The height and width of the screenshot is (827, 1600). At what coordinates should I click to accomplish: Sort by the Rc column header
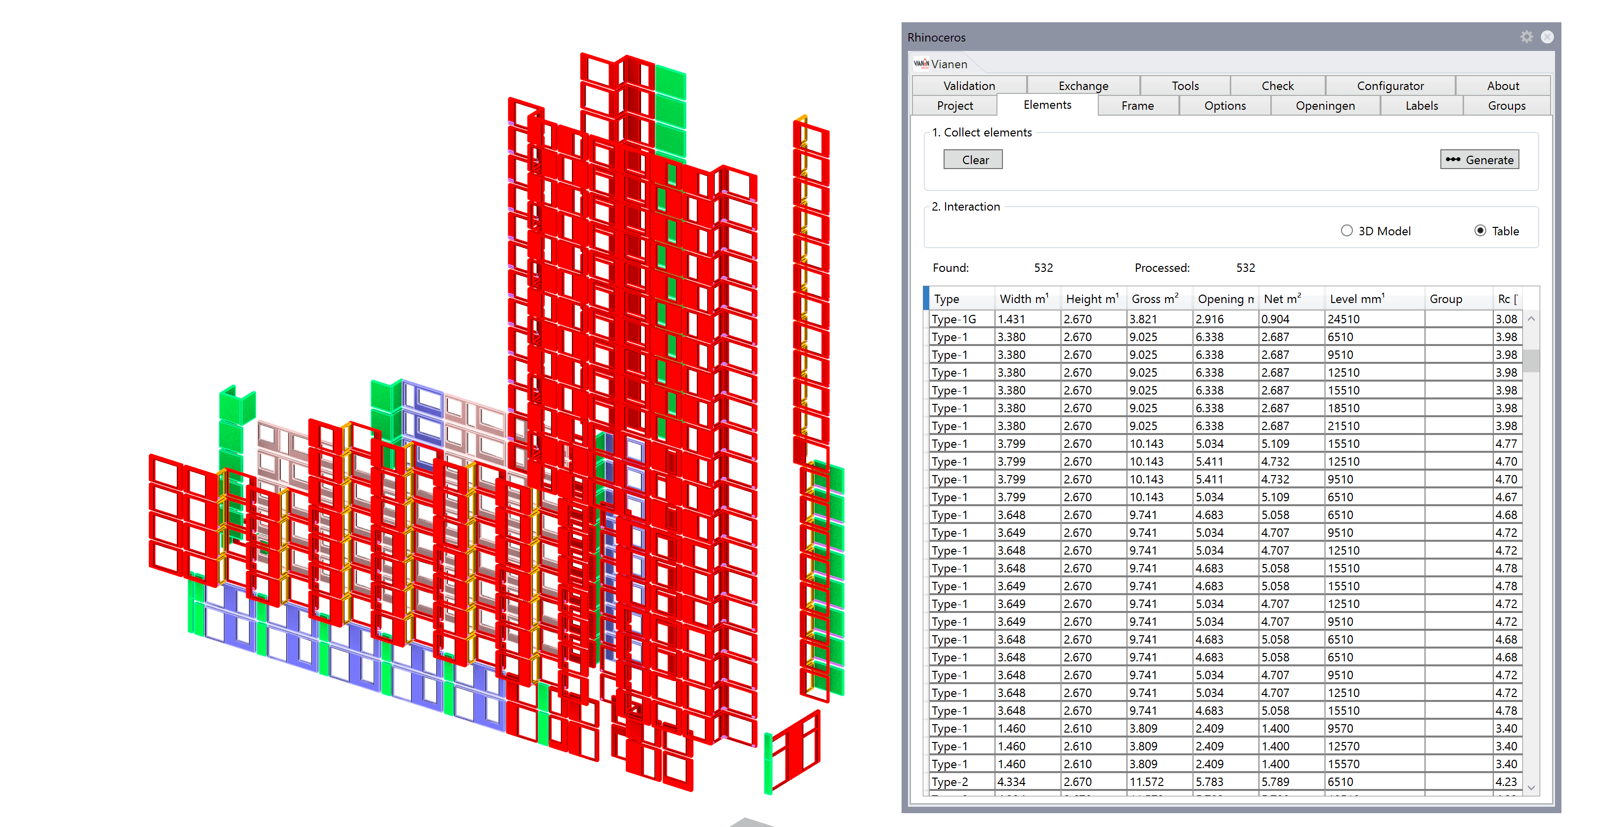coord(1508,299)
